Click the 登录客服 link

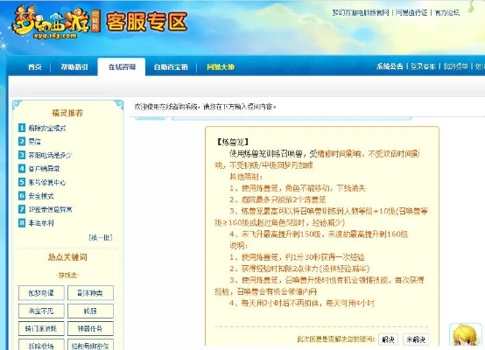tap(423, 66)
